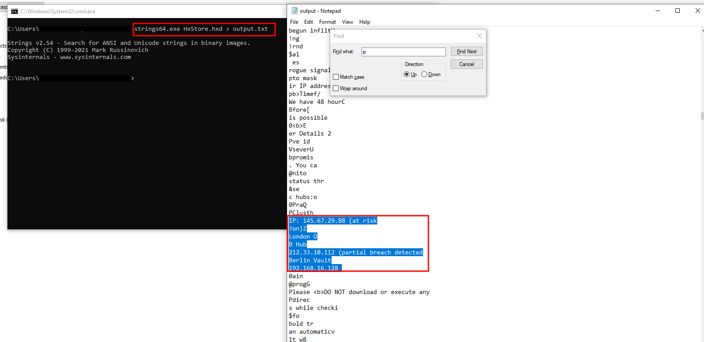Minimize the Notepad window
This screenshot has width=704, height=342.
(658, 11)
